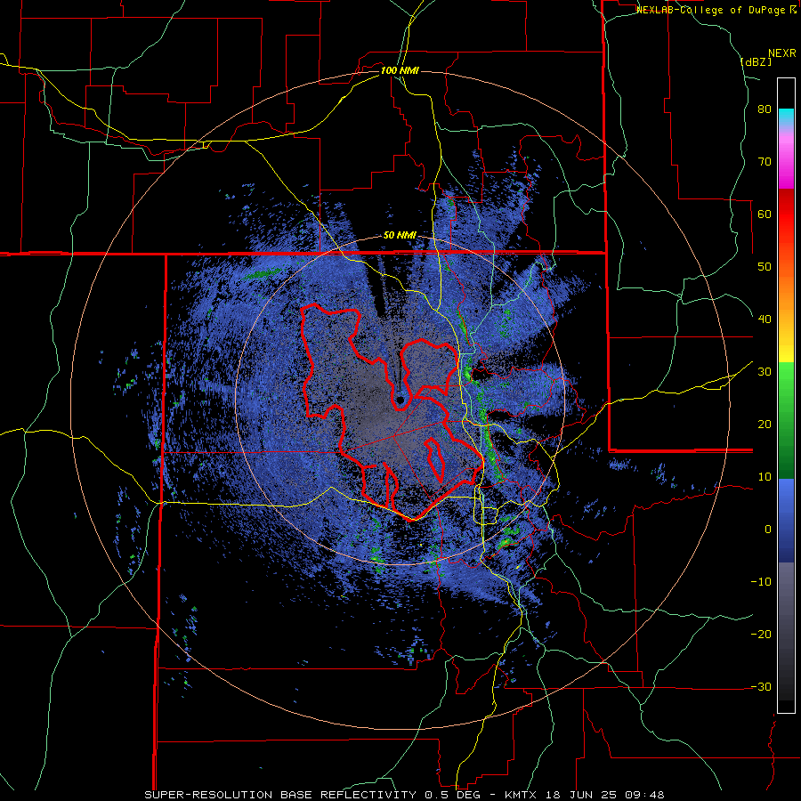Click the 70 value on the dBZ scale
The image size is (801, 801).
click(x=765, y=162)
